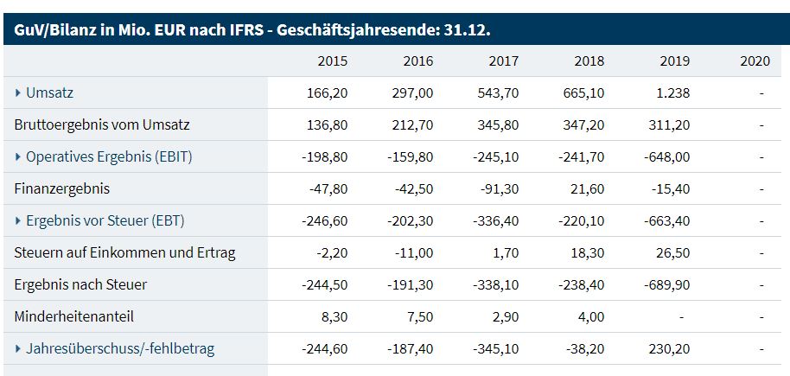The width and height of the screenshot is (790, 376).
Task: Expand the Ergebnis vor Steuer arrow
Action: pos(19,220)
